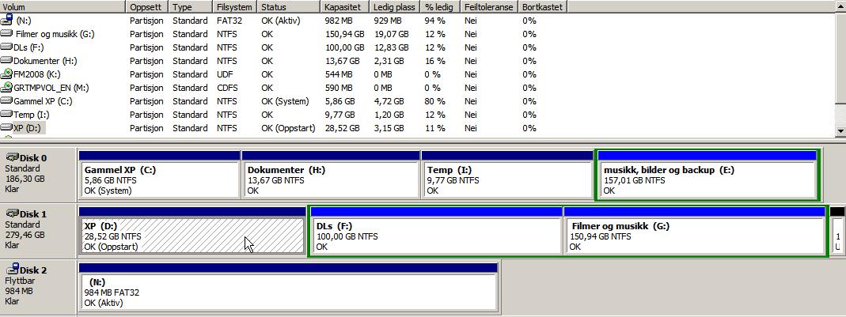846x317 pixels.
Task: Click the 544 MB capacity cell
Action: pos(338,74)
